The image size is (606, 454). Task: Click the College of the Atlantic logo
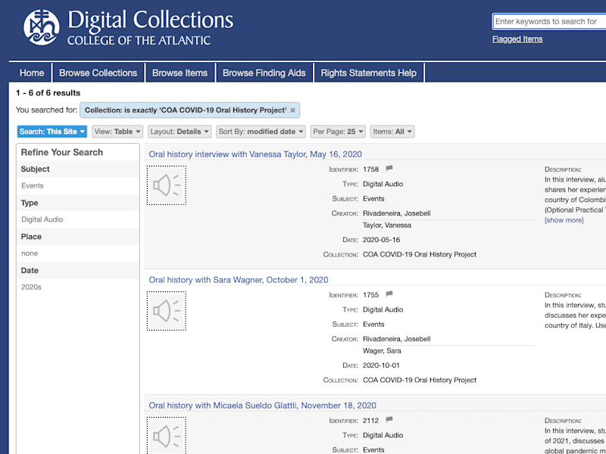pos(42,27)
